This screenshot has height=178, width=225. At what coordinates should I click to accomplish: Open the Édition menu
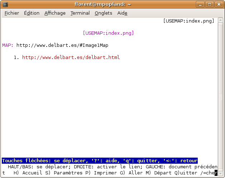[x=32, y=13]
